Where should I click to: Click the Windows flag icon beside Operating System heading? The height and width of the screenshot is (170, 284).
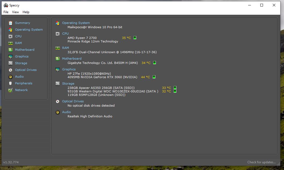click(58, 23)
